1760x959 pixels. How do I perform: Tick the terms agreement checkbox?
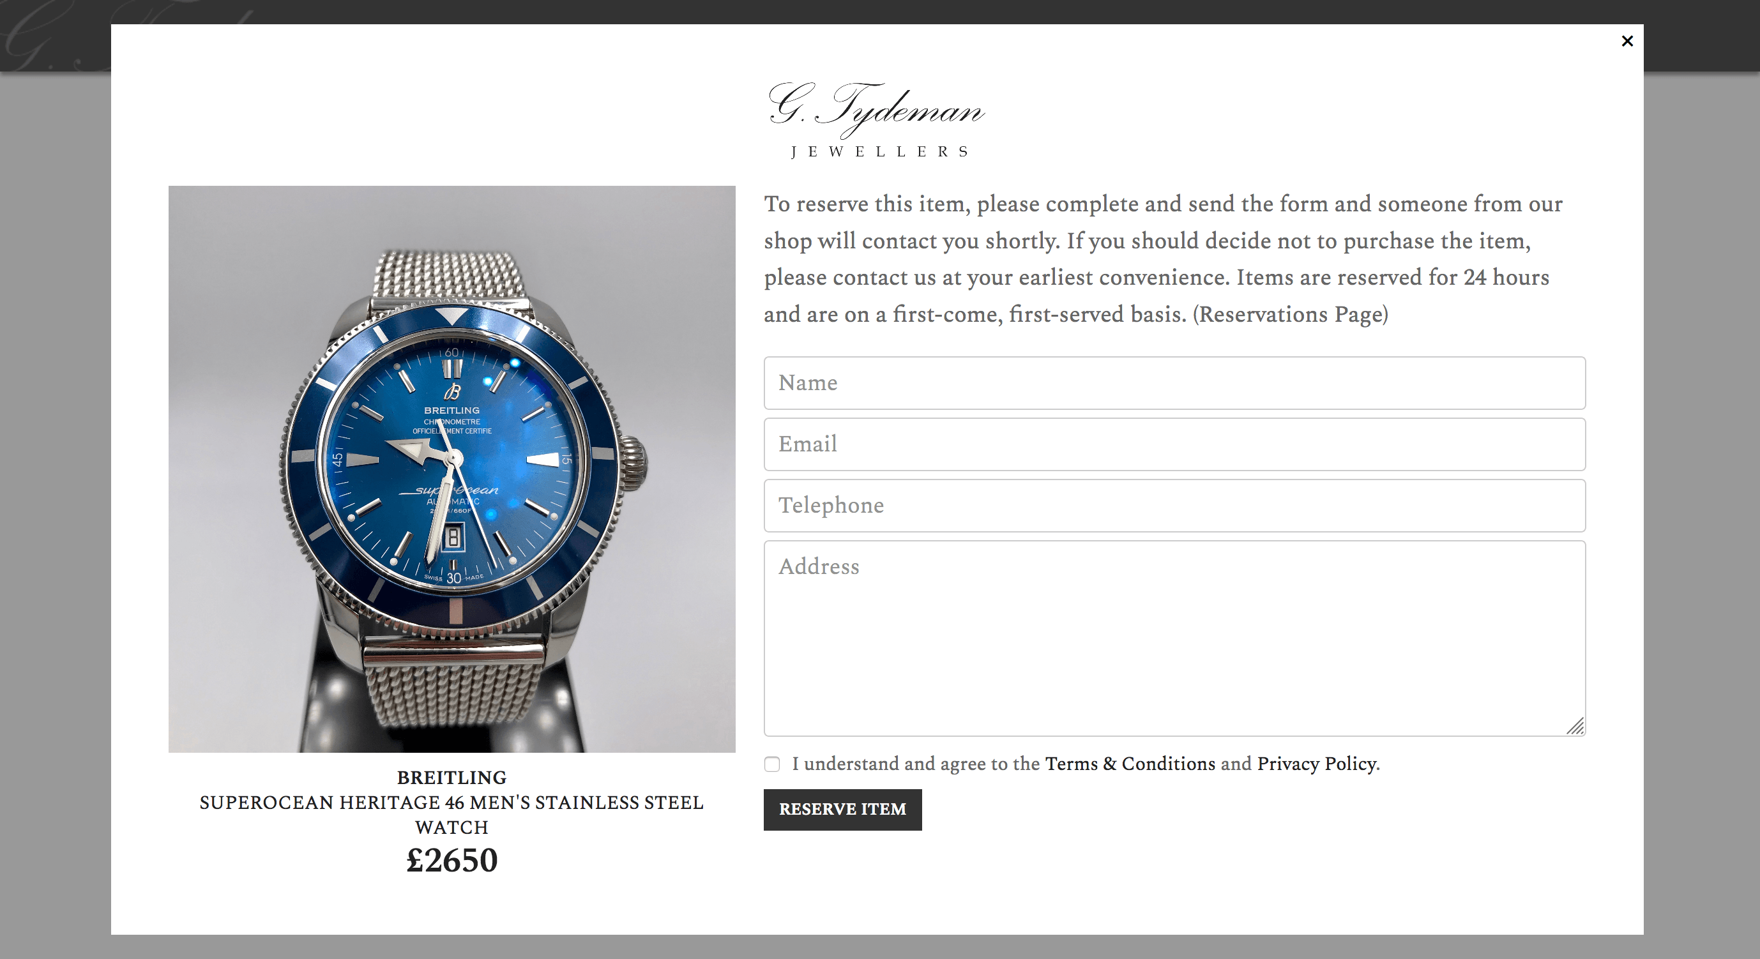tap(772, 764)
